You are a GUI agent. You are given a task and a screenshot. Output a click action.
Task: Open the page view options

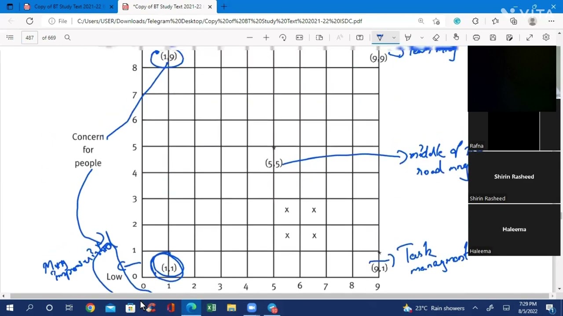point(319,38)
